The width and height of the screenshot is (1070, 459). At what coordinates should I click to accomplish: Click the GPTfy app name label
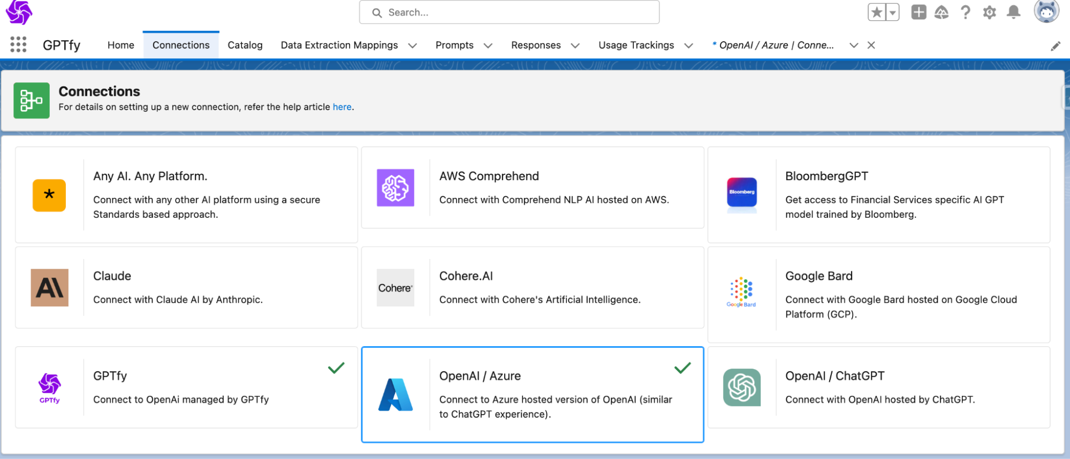[x=62, y=45]
